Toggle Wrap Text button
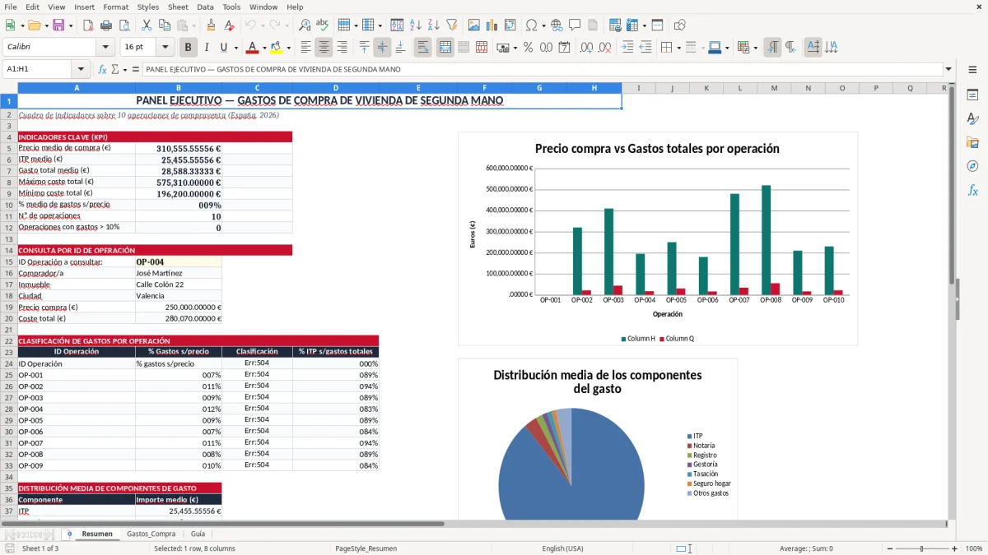Image resolution: width=988 pixels, height=555 pixels. 422,48
